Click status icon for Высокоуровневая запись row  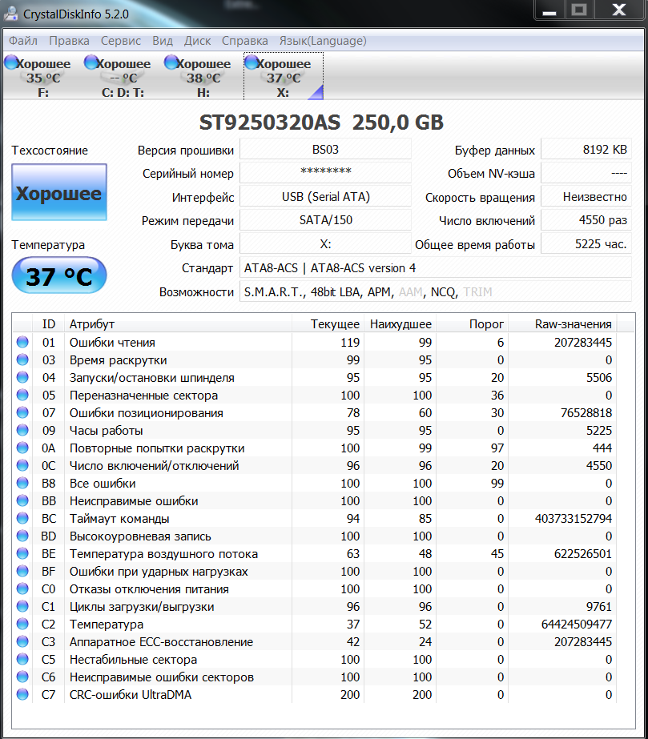[x=22, y=536]
